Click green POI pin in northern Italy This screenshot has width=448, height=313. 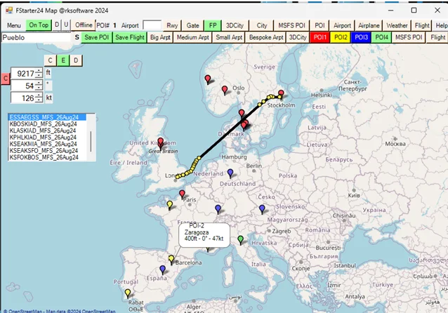click(x=241, y=239)
